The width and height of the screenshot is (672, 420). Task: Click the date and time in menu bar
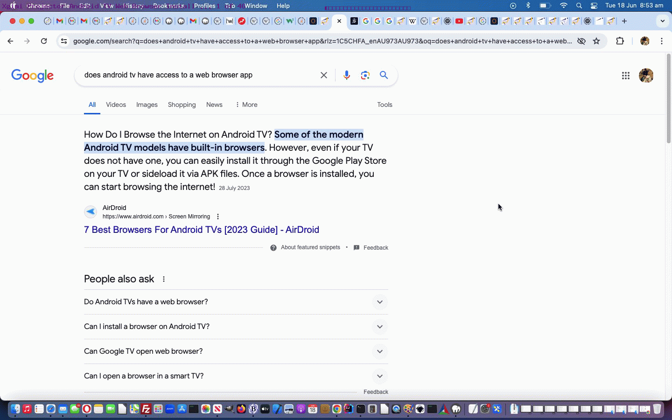click(634, 6)
